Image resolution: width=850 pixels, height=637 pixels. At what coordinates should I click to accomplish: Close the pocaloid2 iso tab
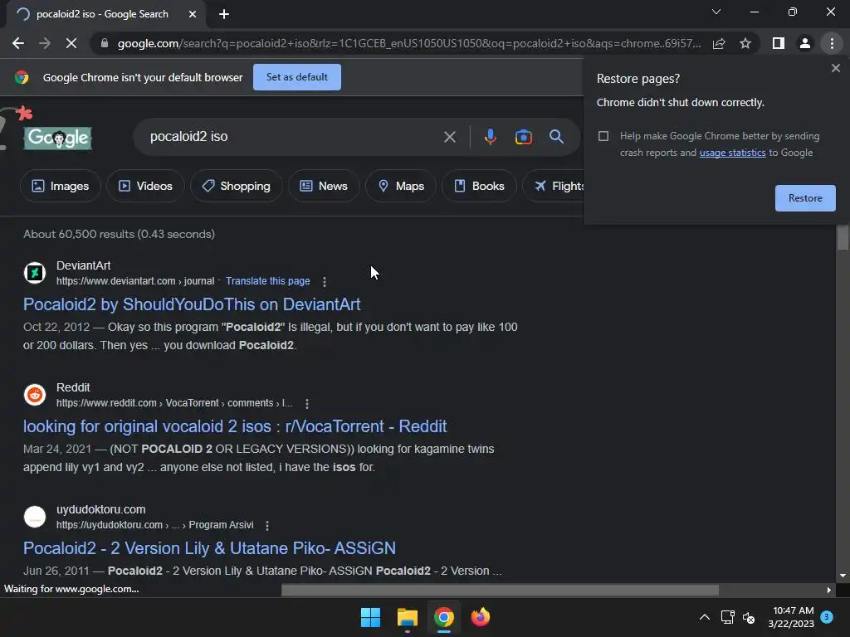pyautogui.click(x=193, y=14)
